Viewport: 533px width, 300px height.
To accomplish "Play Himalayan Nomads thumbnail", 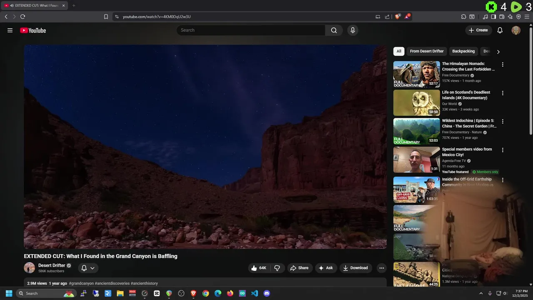I will pos(416,74).
